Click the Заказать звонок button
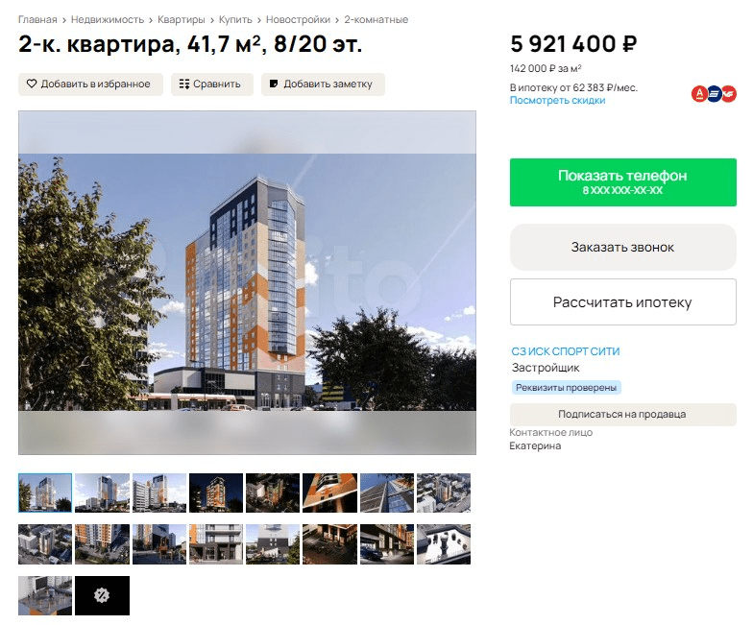 [x=622, y=248]
